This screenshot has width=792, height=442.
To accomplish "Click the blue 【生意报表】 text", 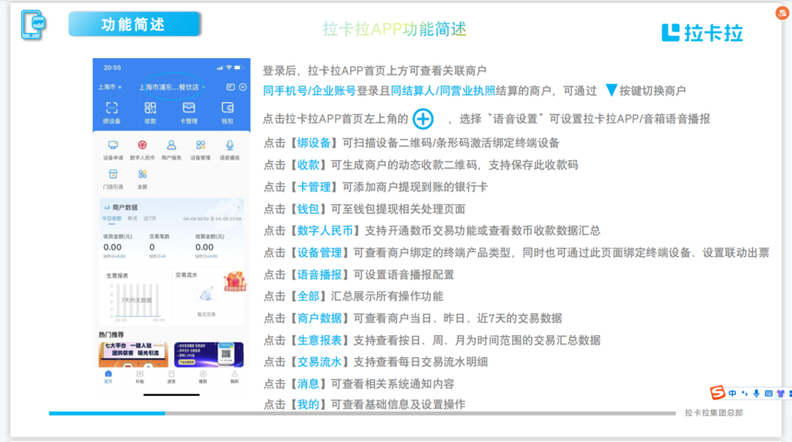I will [320, 341].
